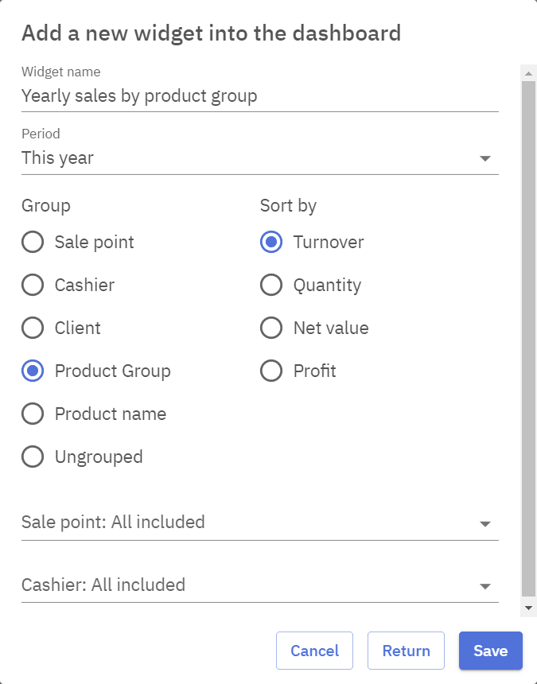
Task: Click the Widget name text field
Action: (x=259, y=97)
